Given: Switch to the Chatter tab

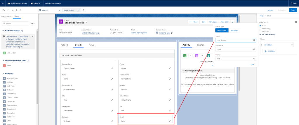Looking at the screenshot, I should (200, 45).
